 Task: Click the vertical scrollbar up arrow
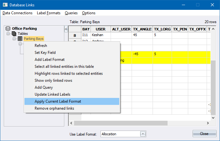(x=213, y=29)
